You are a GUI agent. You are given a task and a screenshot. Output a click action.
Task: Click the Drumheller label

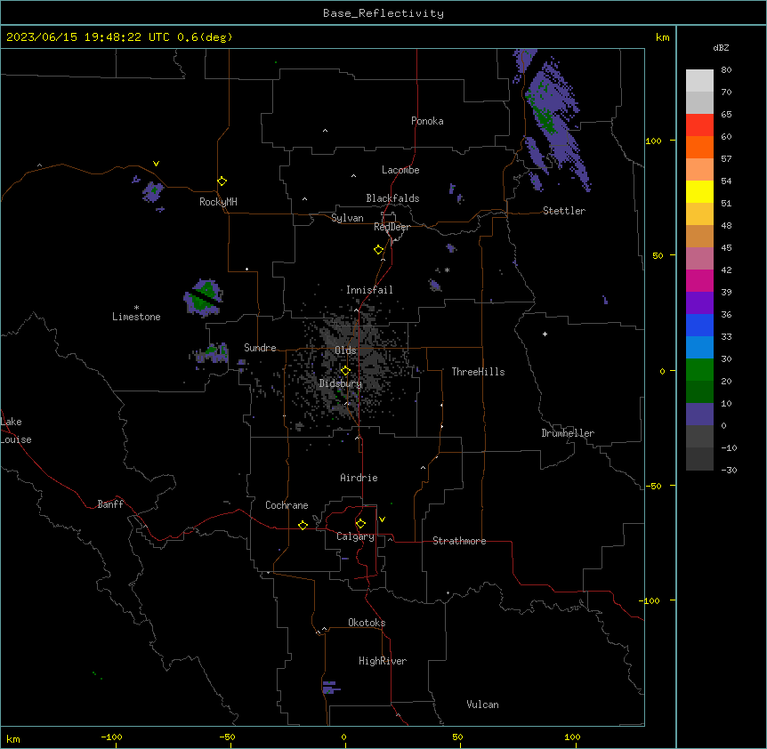coord(568,433)
